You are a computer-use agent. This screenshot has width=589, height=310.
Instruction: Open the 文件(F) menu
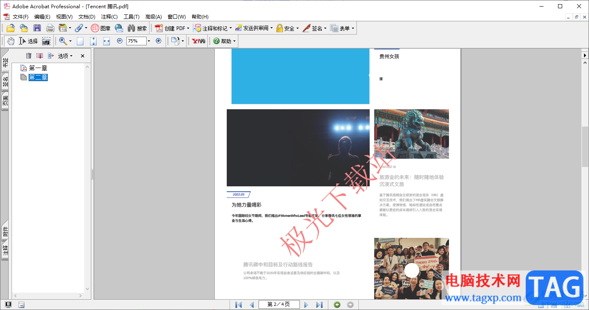pyautogui.click(x=20, y=16)
